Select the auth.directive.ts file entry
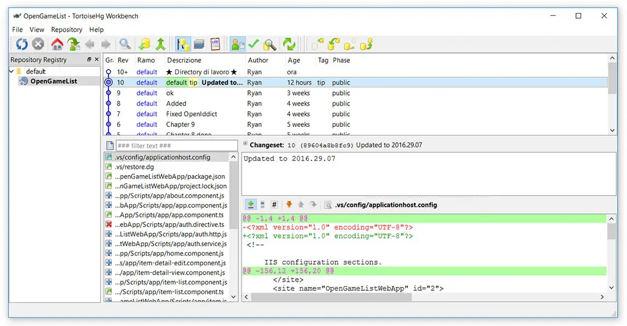The image size is (627, 326). click(x=169, y=224)
